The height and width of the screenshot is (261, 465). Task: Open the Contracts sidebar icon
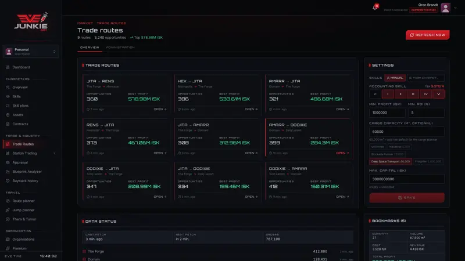click(8, 124)
